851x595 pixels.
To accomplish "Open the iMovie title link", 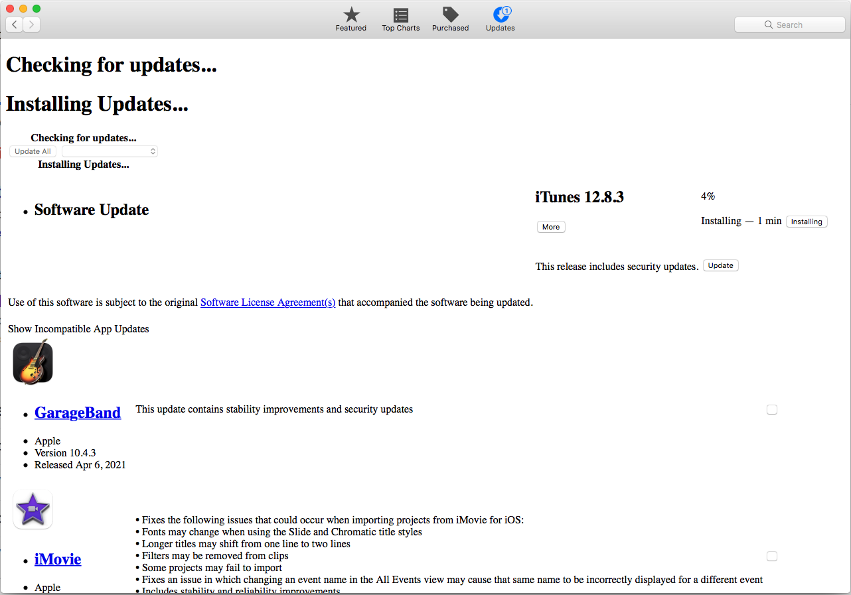I will (58, 559).
